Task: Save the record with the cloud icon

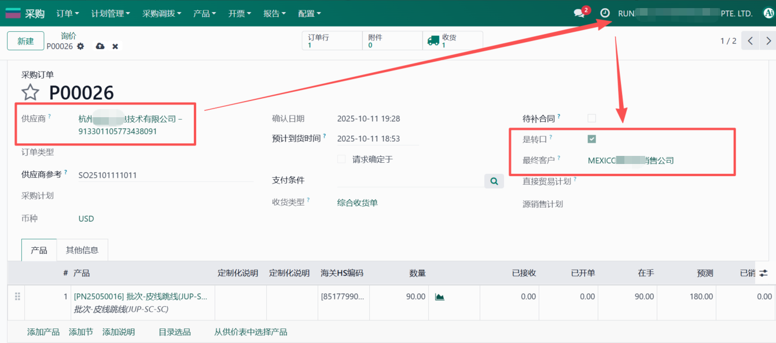Action: pyautogui.click(x=100, y=45)
